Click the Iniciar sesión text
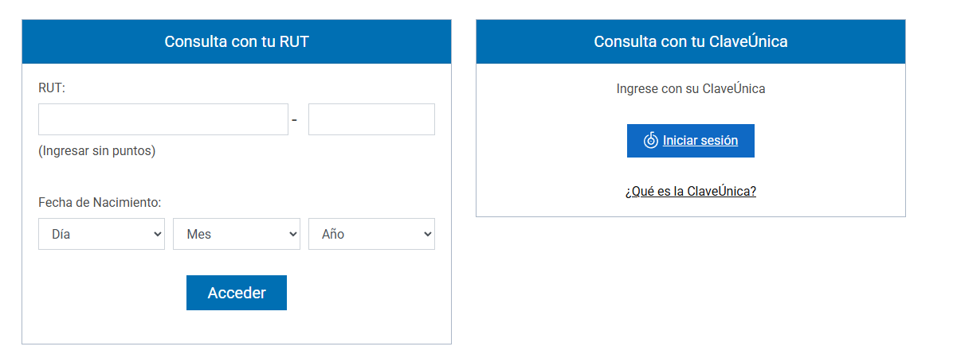Image resolution: width=957 pixels, height=358 pixels. 700,141
